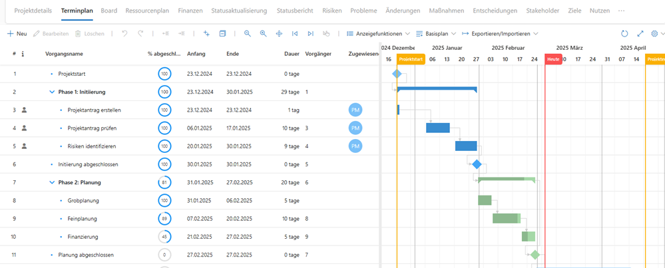This screenshot has width=665, height=268.
Task: Select the Feinplanung task row name
Action: click(x=83, y=218)
